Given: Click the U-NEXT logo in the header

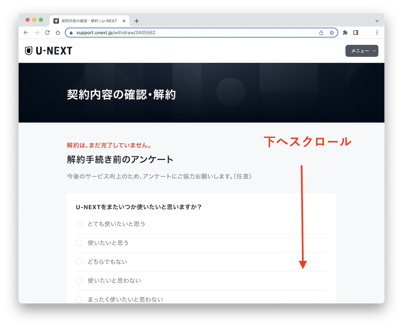Looking at the screenshot, I should click(x=48, y=51).
